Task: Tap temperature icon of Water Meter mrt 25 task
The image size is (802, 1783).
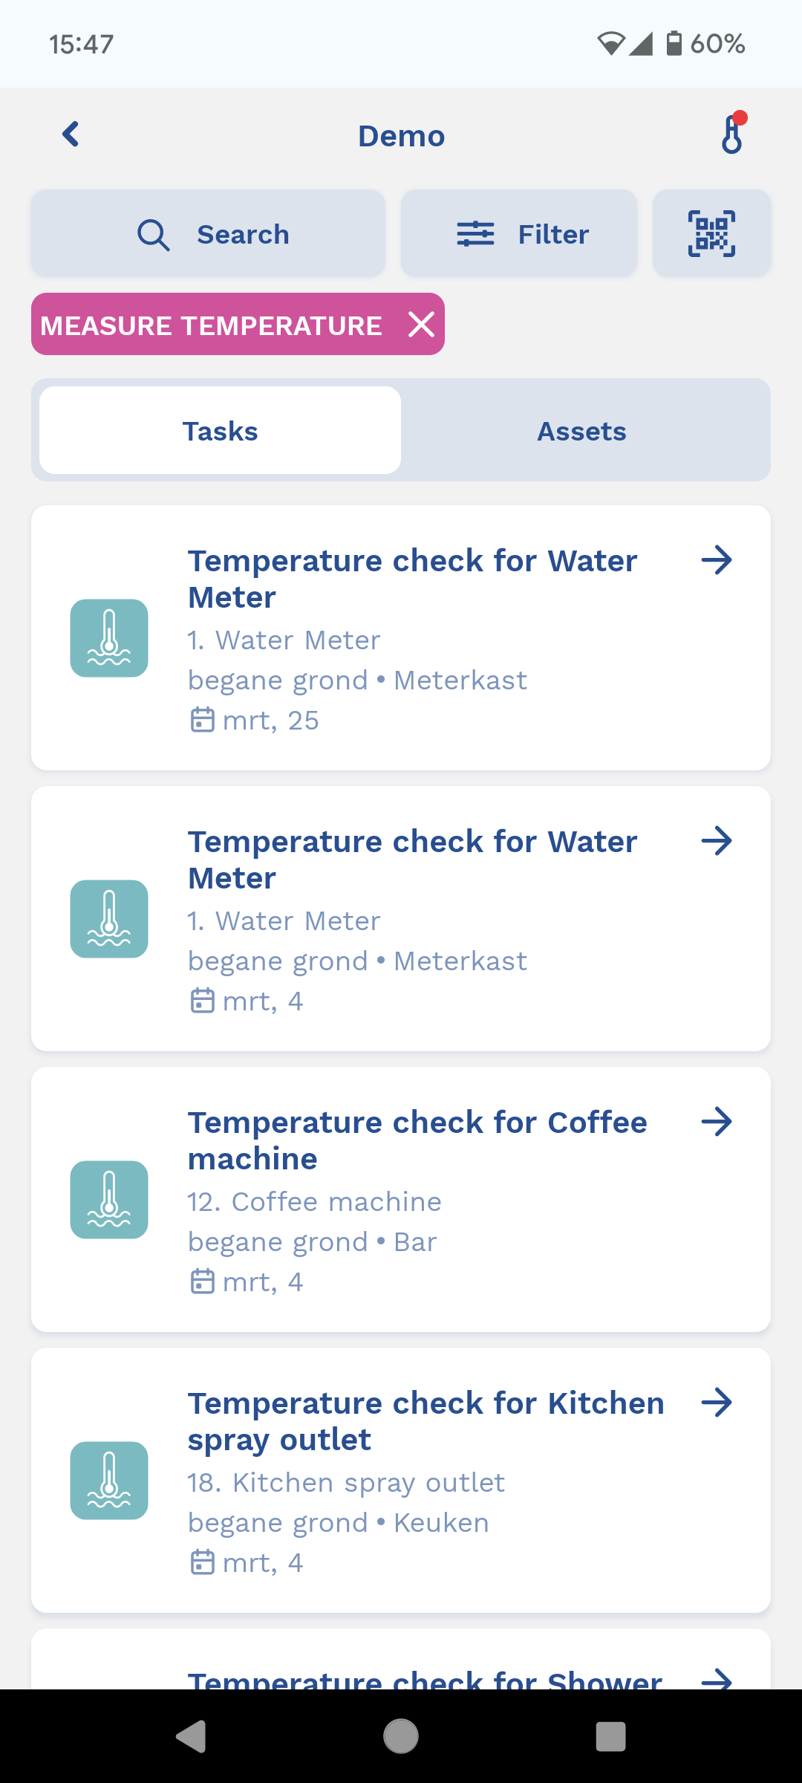Action: (x=109, y=638)
